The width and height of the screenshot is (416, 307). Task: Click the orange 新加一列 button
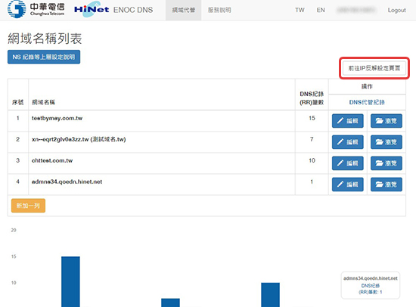click(x=28, y=206)
